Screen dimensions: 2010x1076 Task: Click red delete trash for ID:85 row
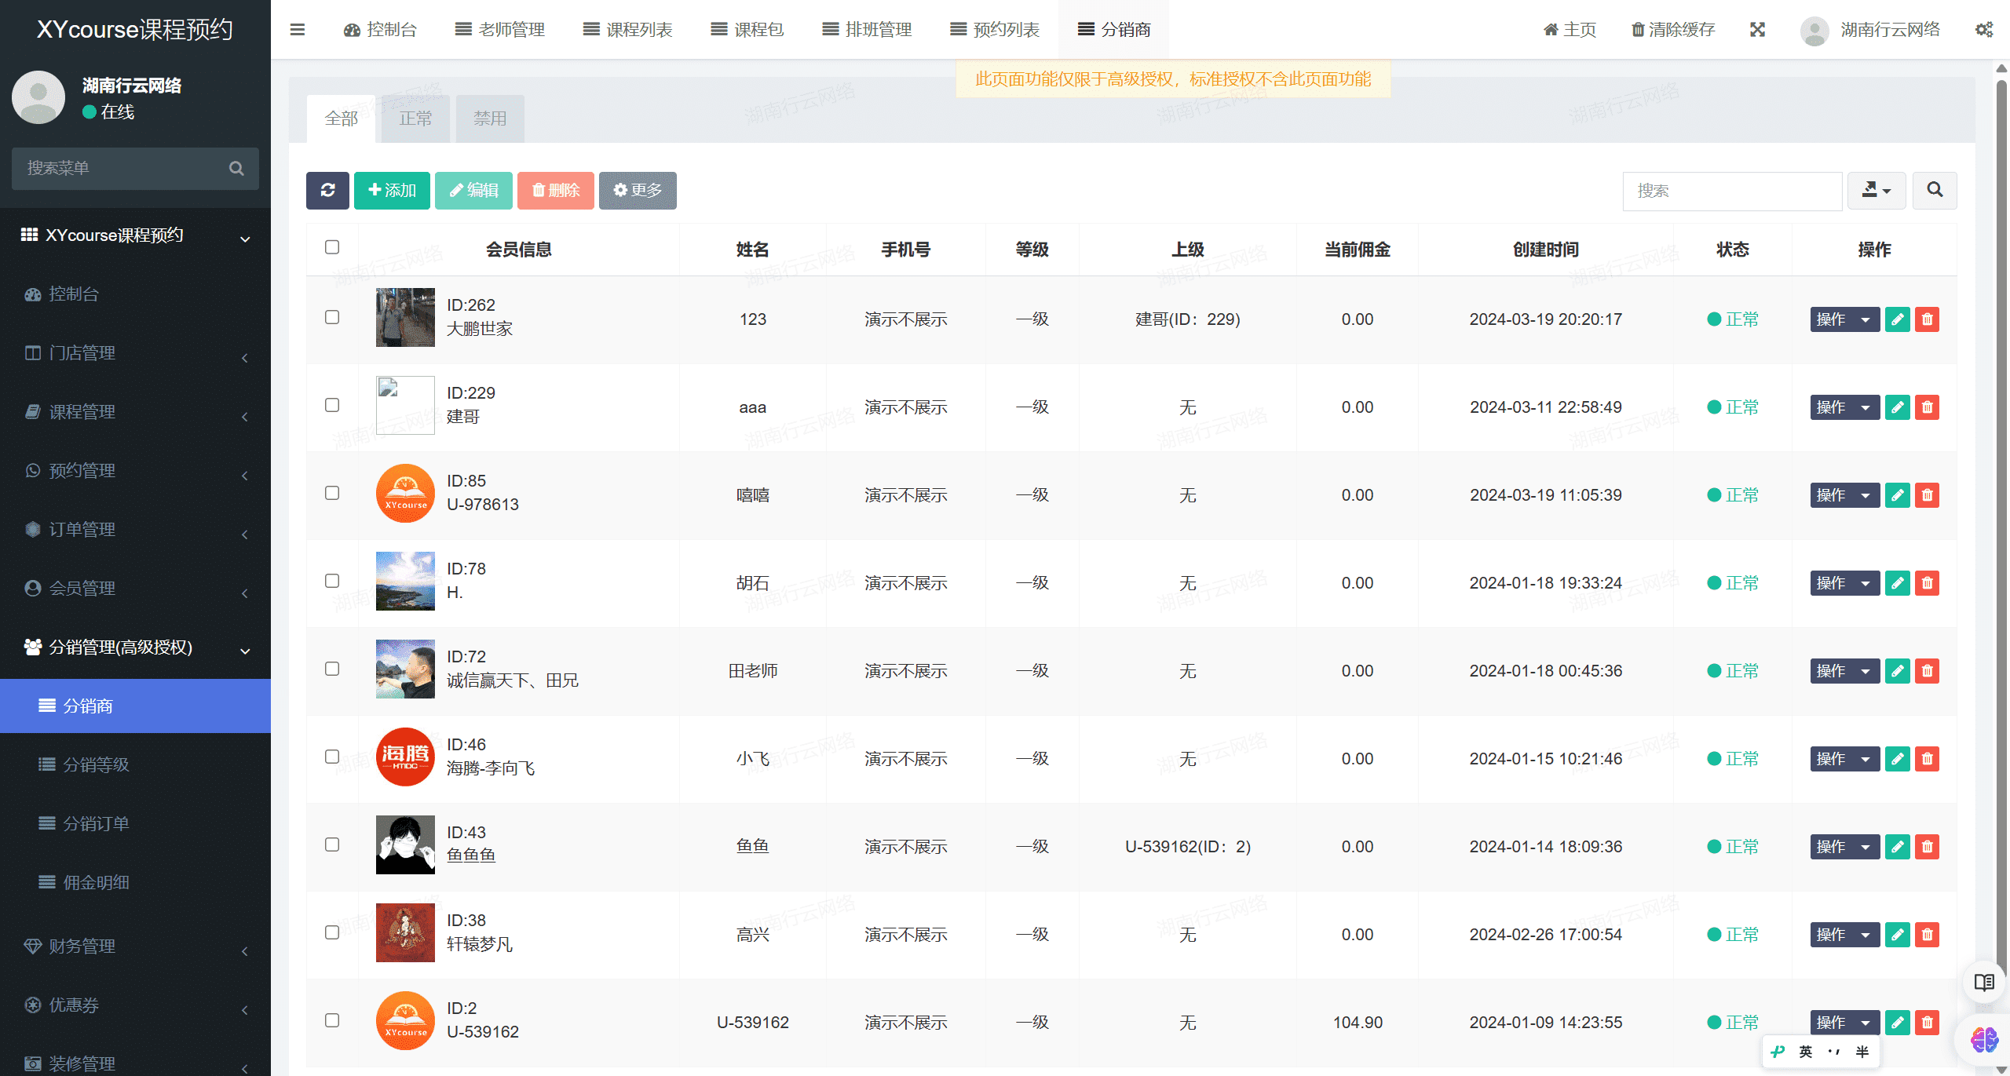(x=1927, y=495)
